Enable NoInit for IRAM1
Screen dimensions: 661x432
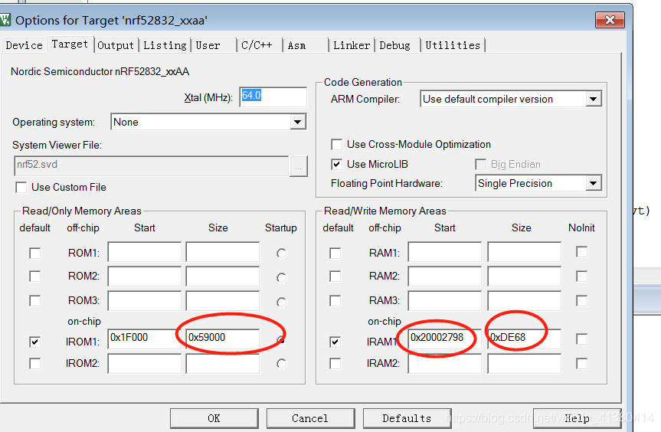[x=582, y=339]
